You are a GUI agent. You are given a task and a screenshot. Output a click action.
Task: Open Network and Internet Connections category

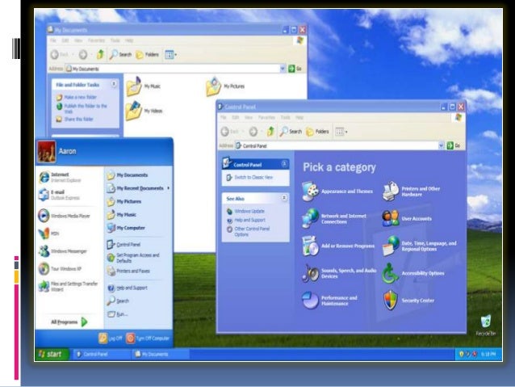334,219
